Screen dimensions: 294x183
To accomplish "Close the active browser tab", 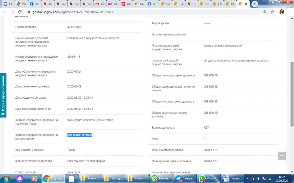I will point(246,4).
